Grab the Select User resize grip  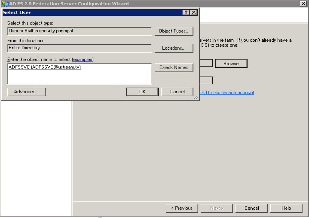(196, 97)
